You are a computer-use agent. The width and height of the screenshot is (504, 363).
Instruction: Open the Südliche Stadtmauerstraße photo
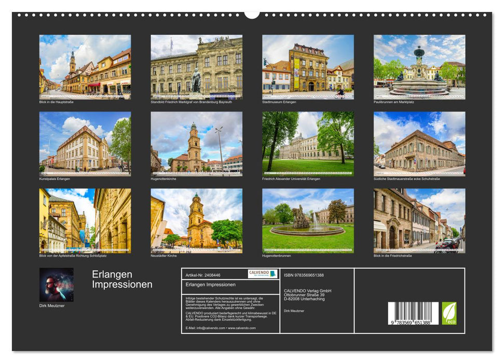[419, 144]
